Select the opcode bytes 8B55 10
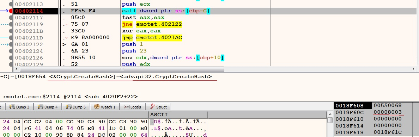This screenshot has height=137, width=419. pyautogui.click(x=83, y=58)
